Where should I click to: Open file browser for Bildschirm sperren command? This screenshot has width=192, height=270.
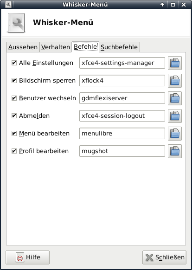[174, 81]
